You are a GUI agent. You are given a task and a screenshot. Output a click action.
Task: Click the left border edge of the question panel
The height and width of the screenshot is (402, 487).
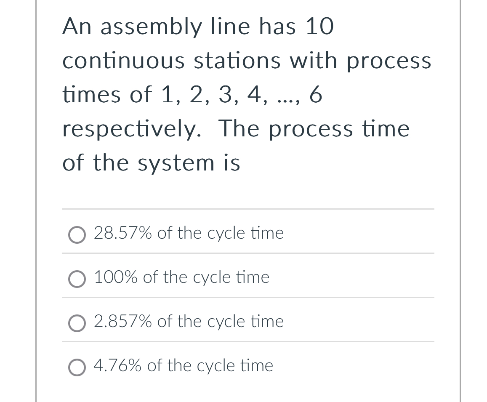point(36,201)
